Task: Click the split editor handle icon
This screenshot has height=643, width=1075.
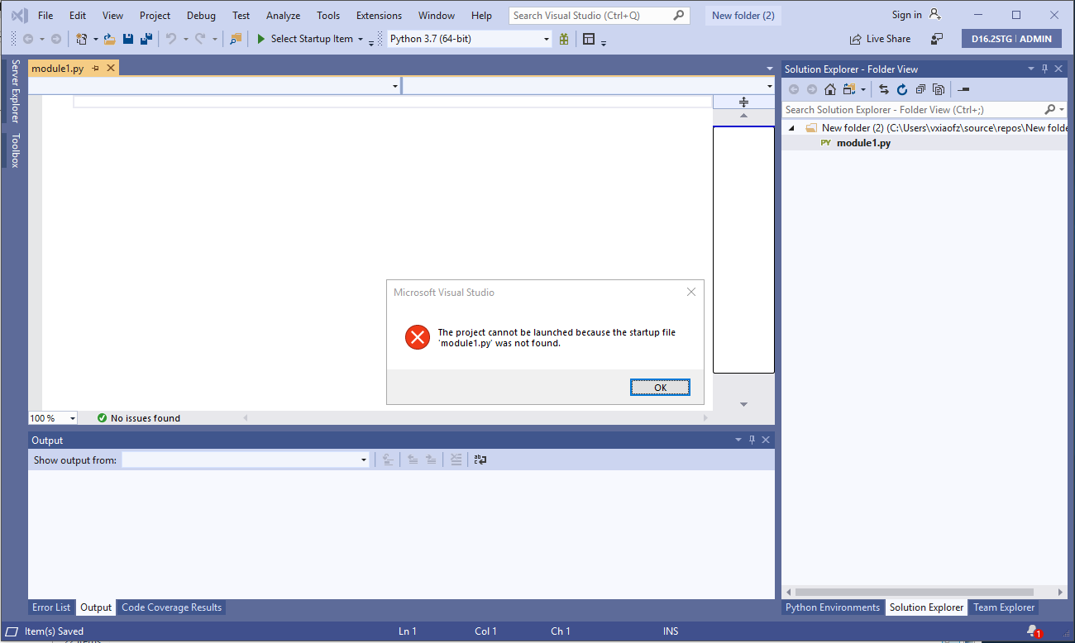Action: pos(743,102)
